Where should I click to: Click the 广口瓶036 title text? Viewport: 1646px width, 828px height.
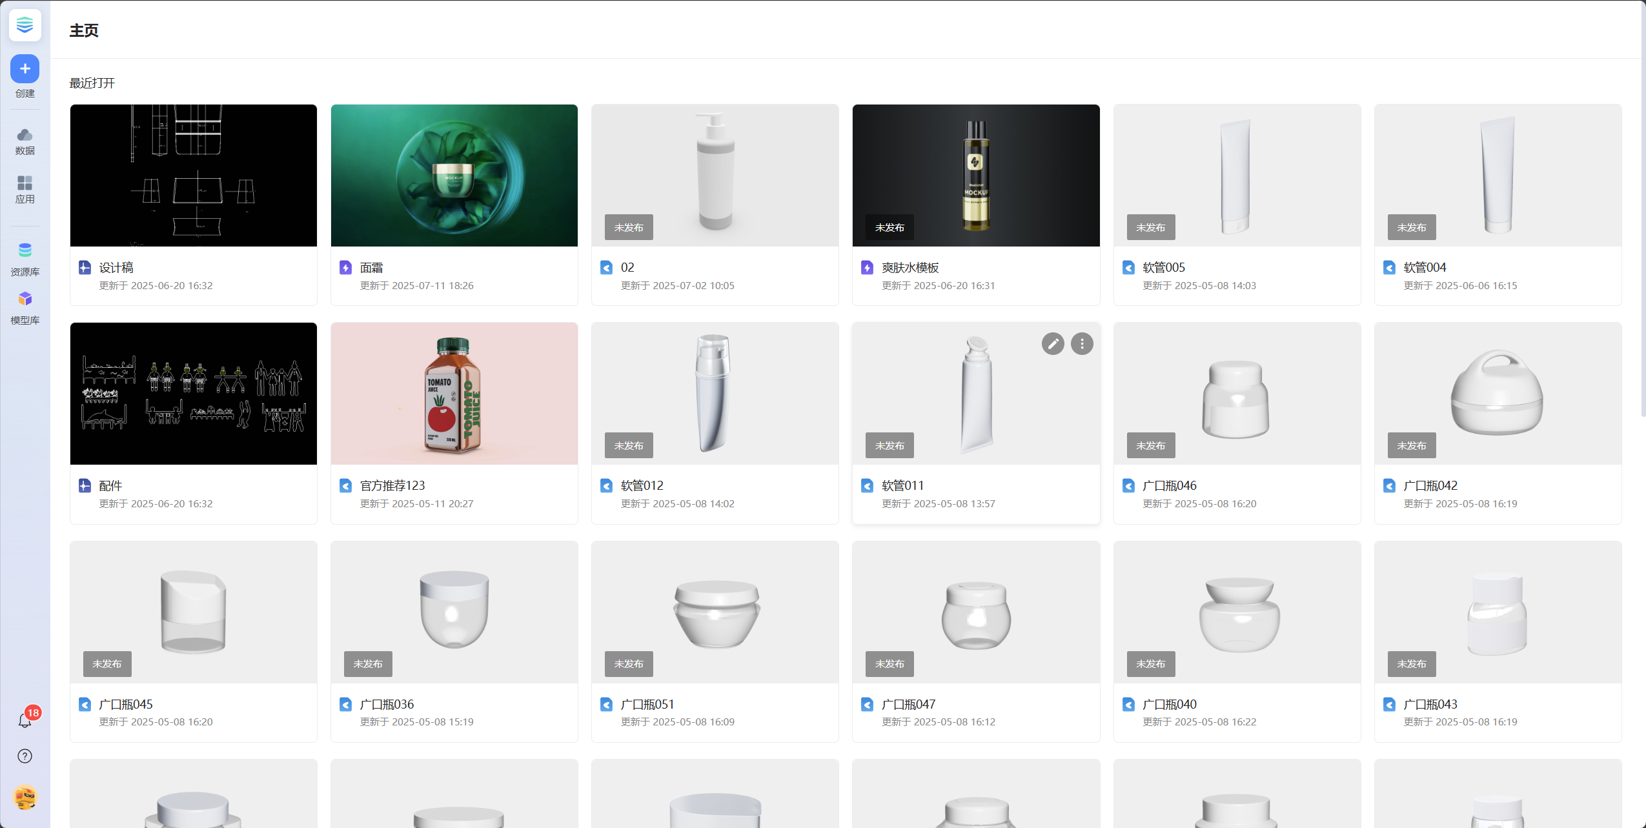tap(387, 704)
